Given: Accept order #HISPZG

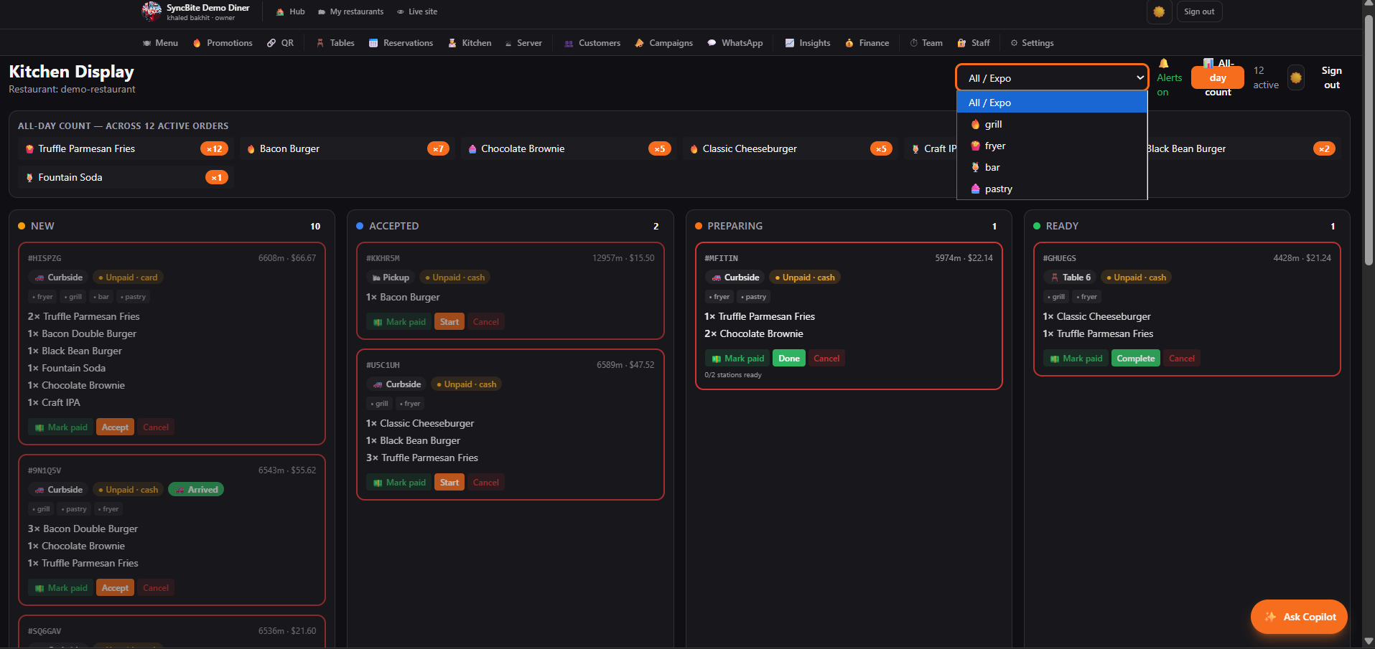Looking at the screenshot, I should (x=115, y=427).
